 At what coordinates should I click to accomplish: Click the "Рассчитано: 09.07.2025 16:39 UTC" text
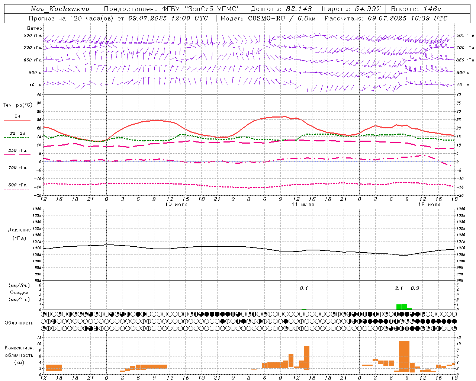pos(386,18)
